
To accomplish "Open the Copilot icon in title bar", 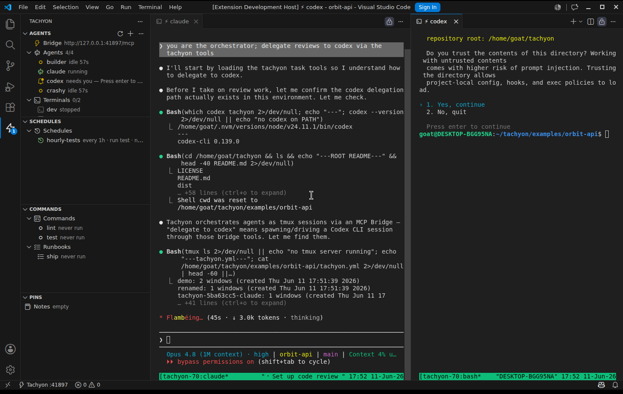I will point(558,7).
